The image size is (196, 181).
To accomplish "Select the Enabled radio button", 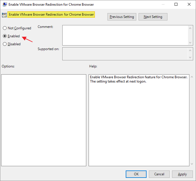I will (x=5, y=36).
